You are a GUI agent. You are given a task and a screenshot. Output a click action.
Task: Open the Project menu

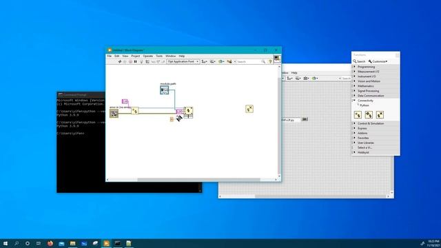click(x=136, y=56)
